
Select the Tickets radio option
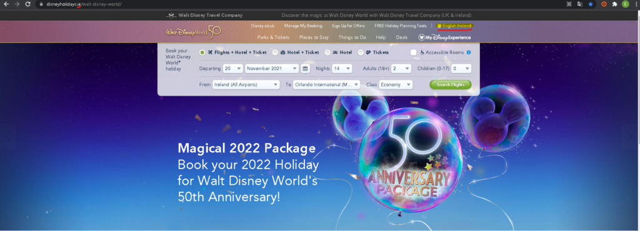(361, 52)
